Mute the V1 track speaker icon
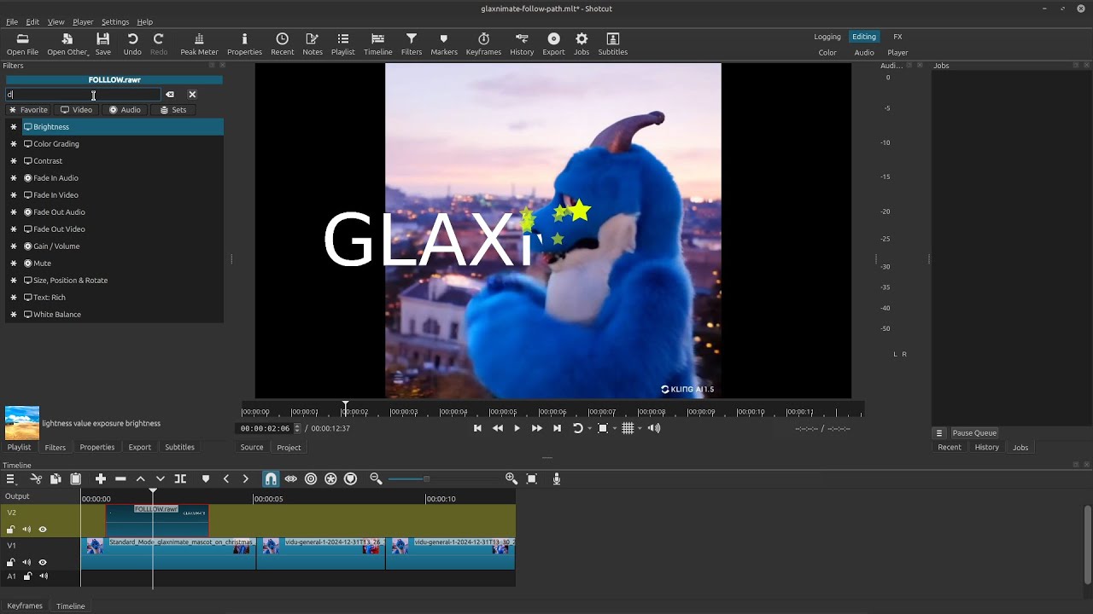The height and width of the screenshot is (614, 1093). pos(26,563)
